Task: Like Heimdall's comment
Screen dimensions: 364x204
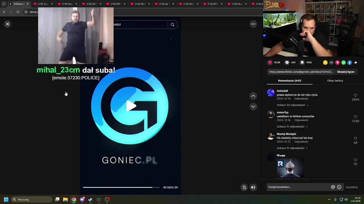Action: [x=355, y=95]
